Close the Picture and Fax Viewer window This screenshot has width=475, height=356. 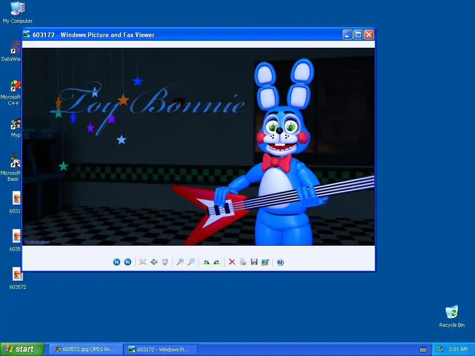click(x=369, y=35)
